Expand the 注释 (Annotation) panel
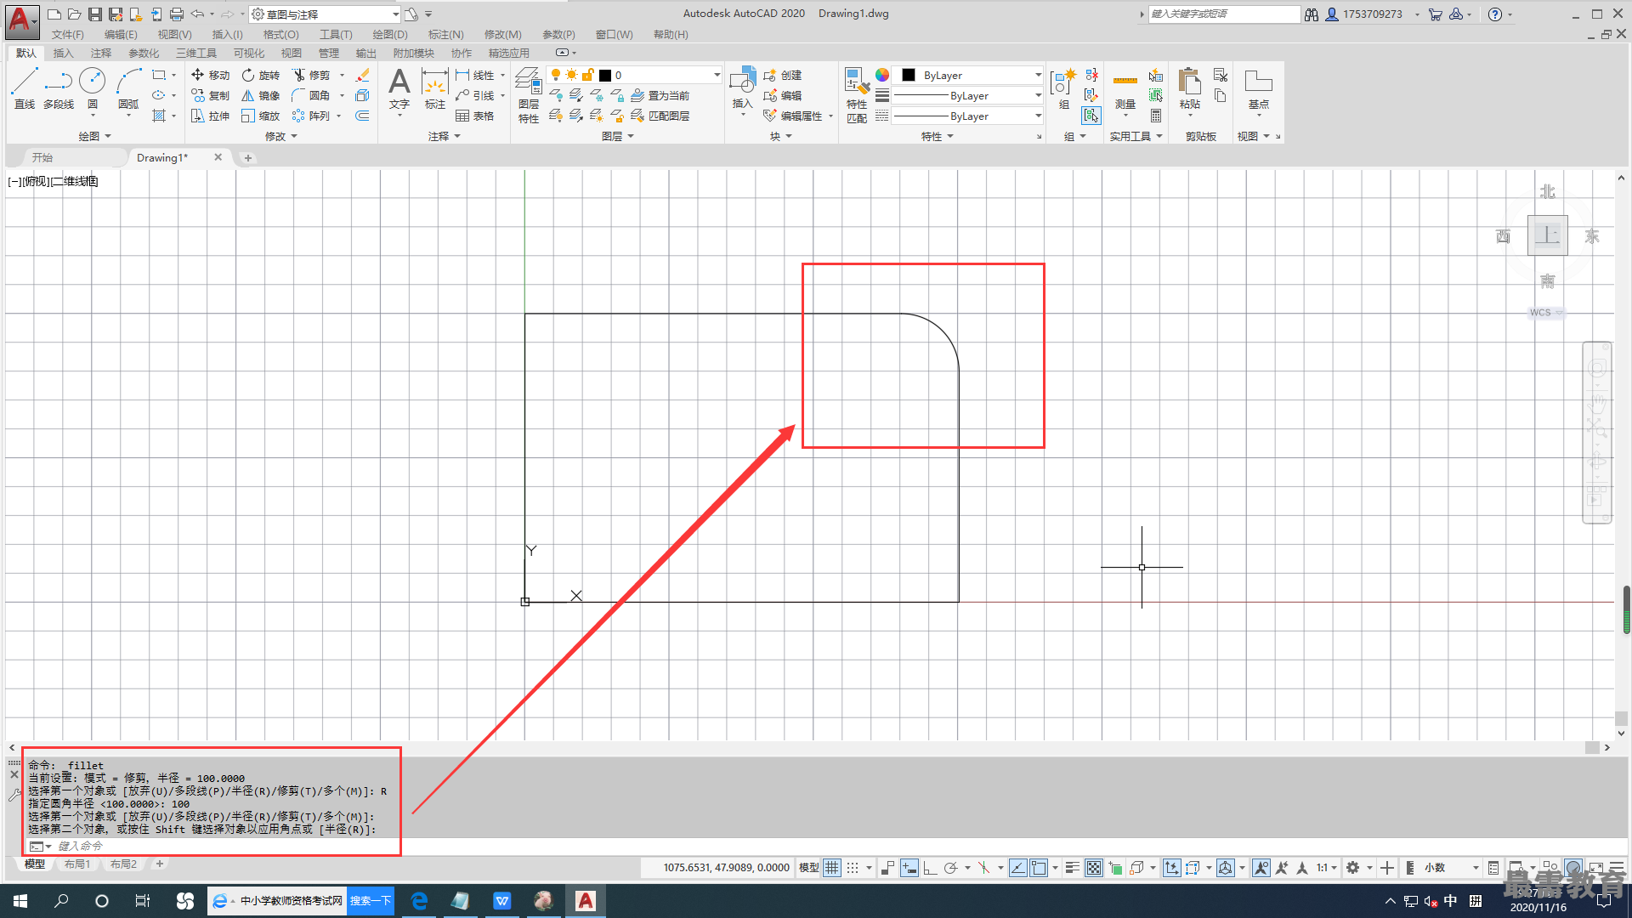 click(444, 136)
